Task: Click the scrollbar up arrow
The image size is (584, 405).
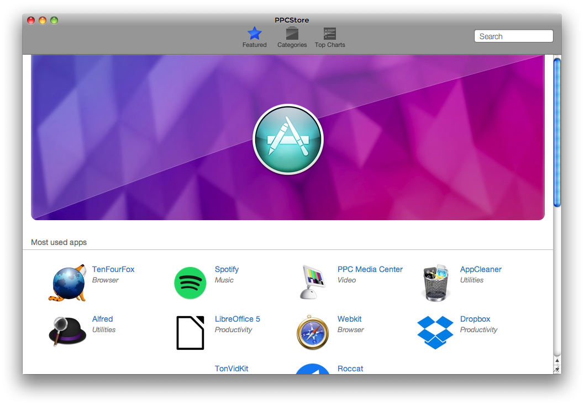Action: (x=557, y=360)
